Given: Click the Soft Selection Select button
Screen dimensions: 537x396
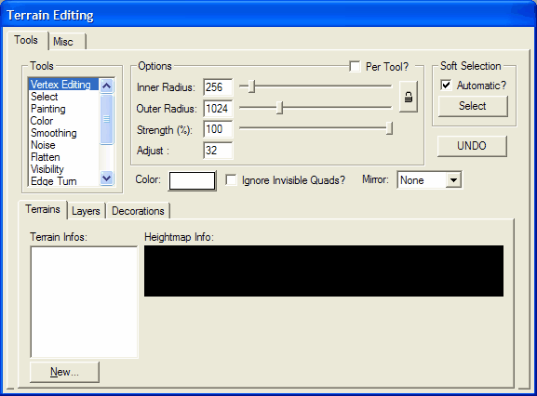Looking at the screenshot, I should point(473,106).
